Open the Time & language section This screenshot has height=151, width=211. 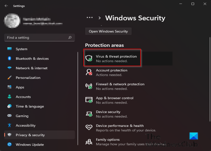(30, 106)
